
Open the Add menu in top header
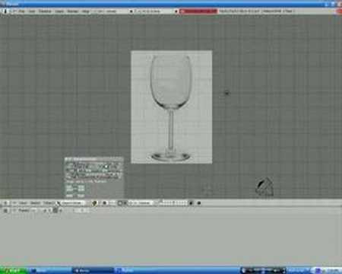click(x=32, y=11)
